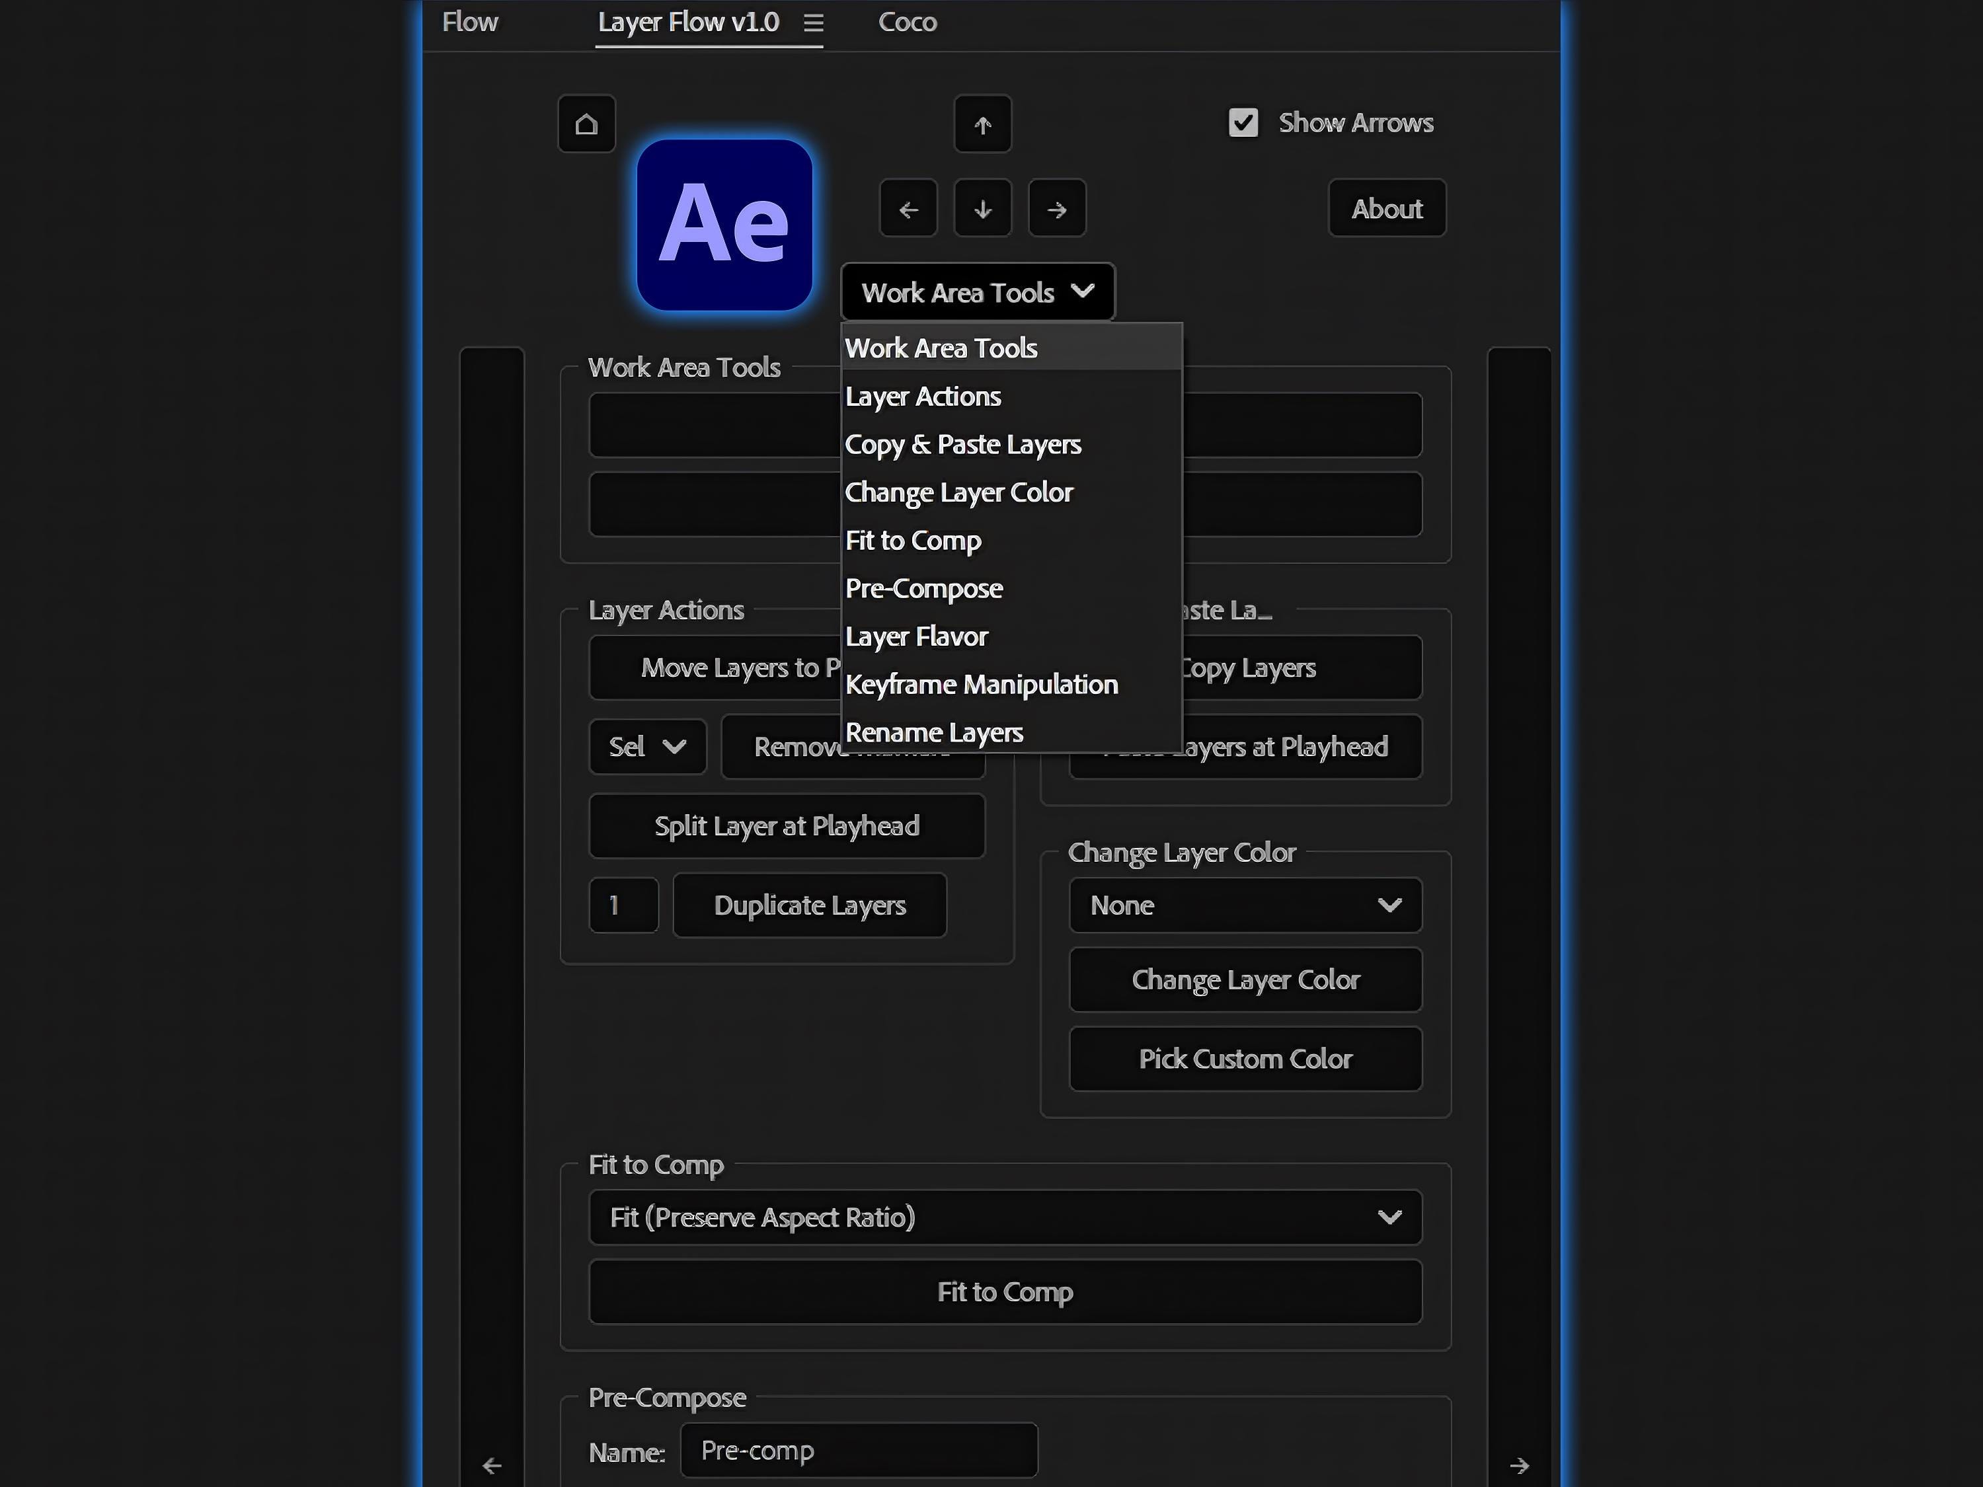Choose Rename Layers from the dropdown list
Viewport: 1983px width, 1487px height.
[1012, 732]
